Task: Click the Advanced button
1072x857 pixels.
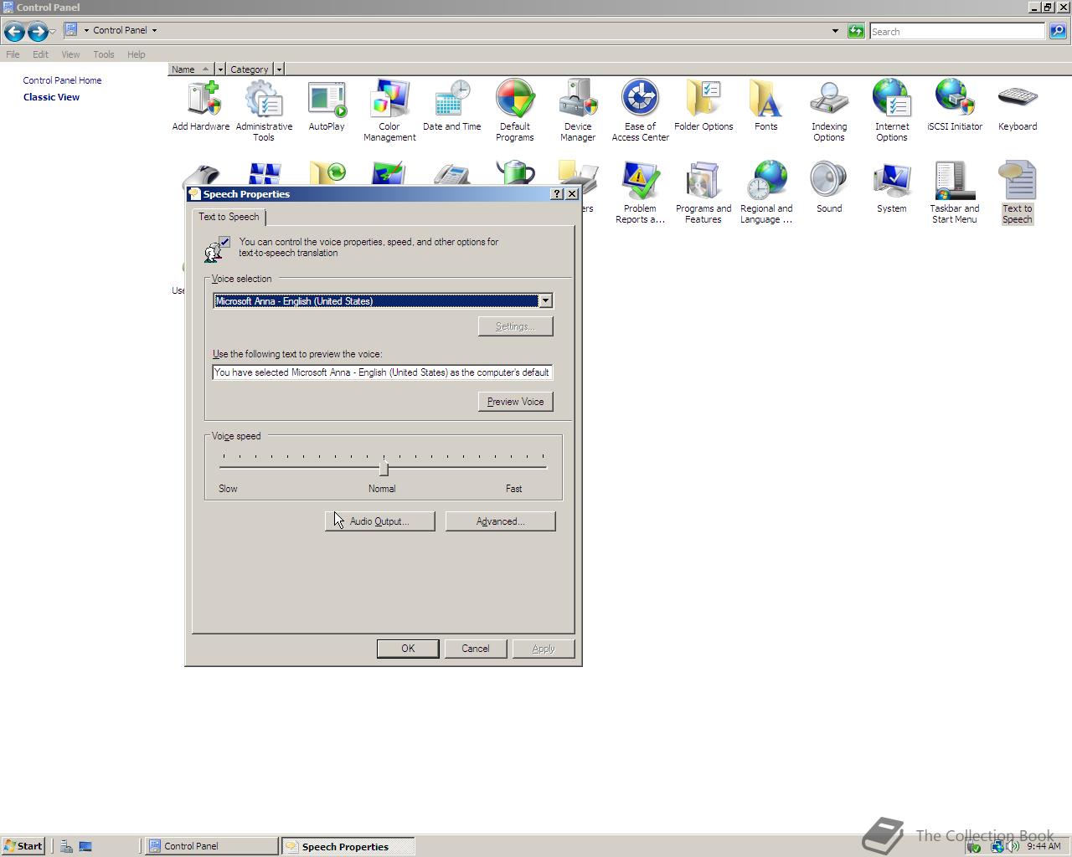Action: (500, 521)
